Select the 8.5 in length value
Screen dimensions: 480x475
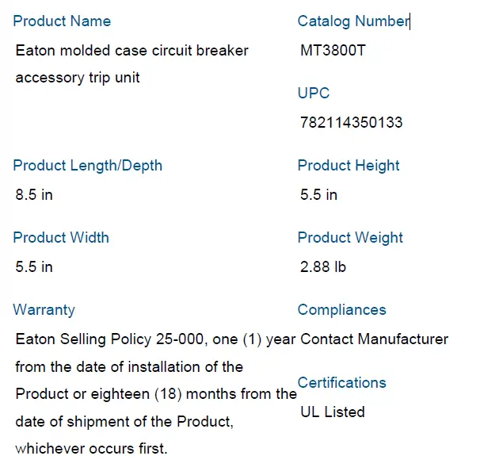34,195
